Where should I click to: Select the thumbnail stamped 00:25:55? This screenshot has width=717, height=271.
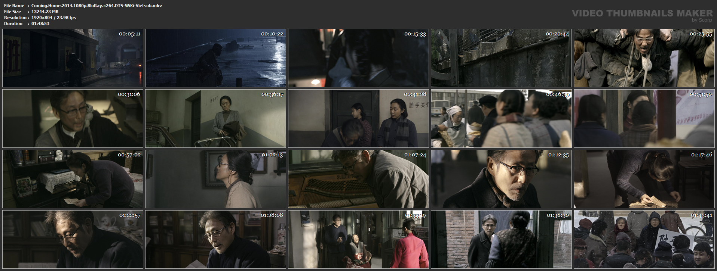[644, 58]
